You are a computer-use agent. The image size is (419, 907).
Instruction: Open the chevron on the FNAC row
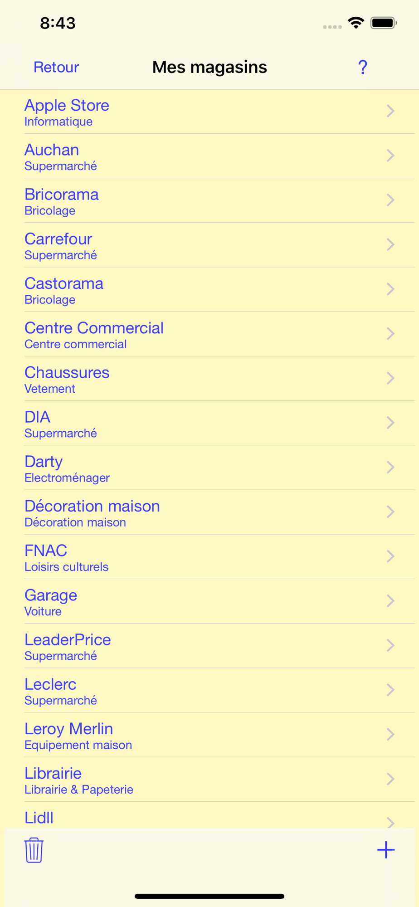point(390,556)
